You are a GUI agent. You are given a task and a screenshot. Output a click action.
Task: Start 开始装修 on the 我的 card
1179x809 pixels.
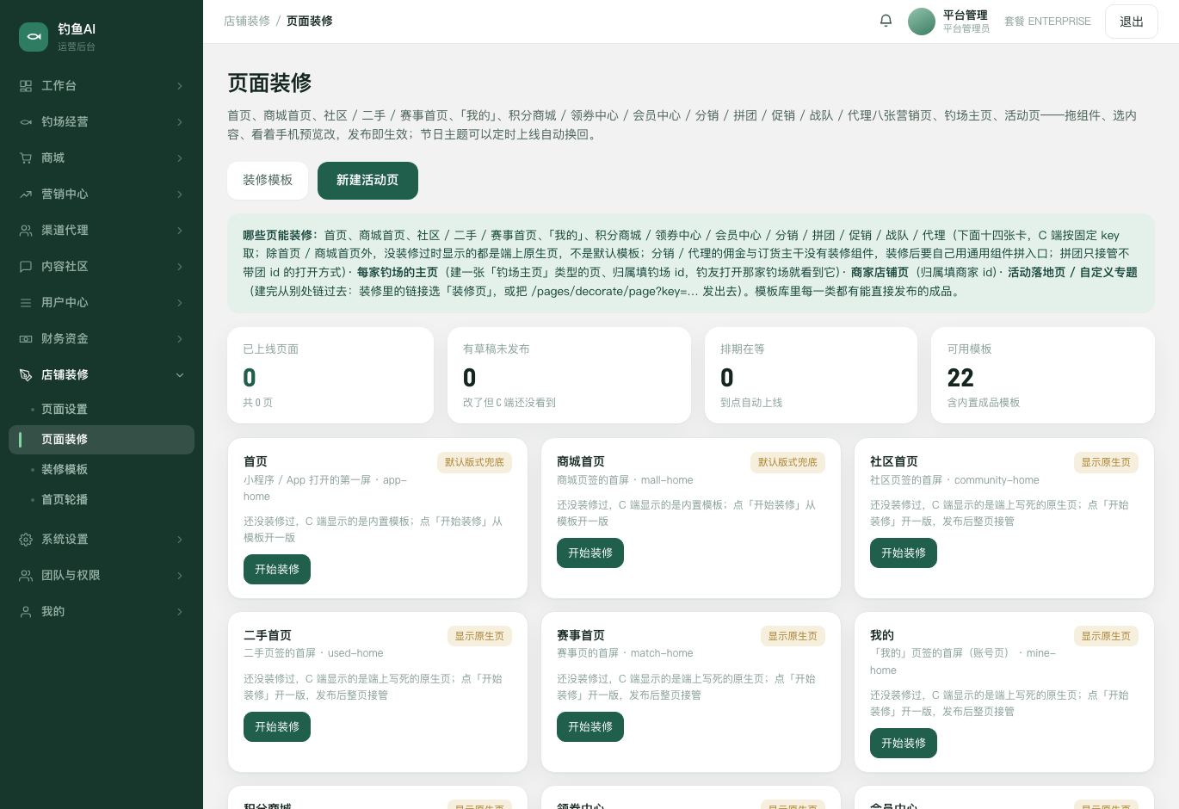click(x=904, y=744)
